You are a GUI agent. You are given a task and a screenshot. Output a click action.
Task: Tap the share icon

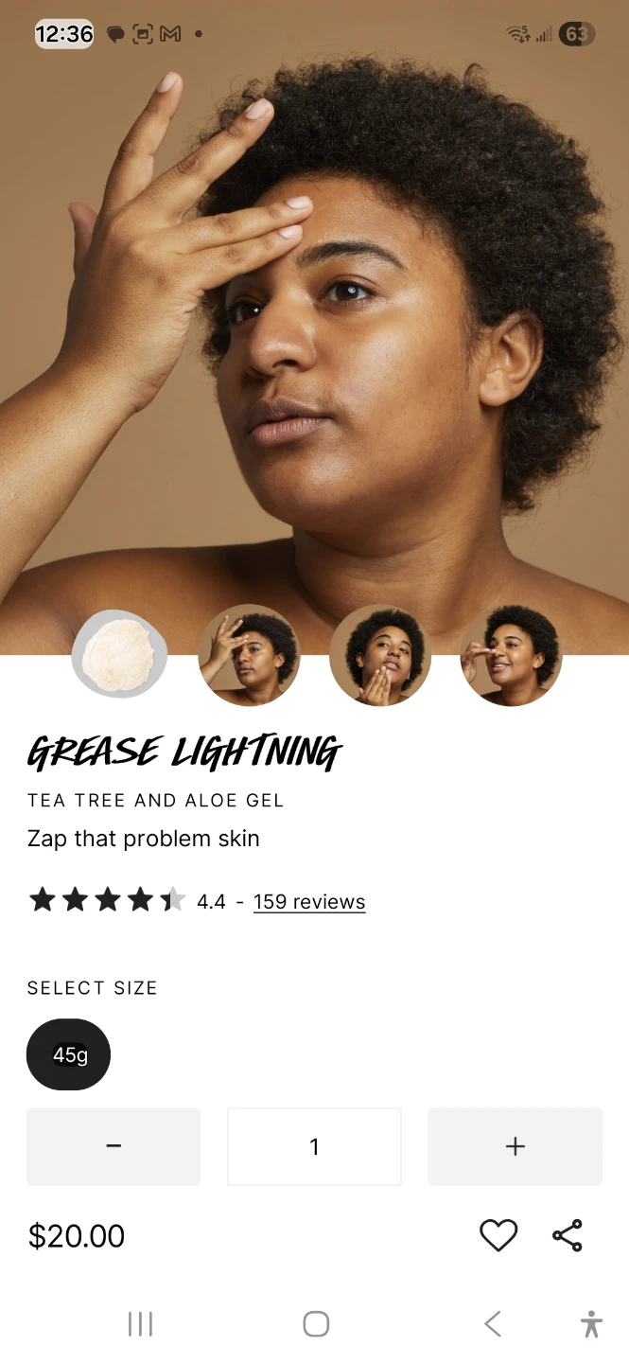tap(568, 1235)
